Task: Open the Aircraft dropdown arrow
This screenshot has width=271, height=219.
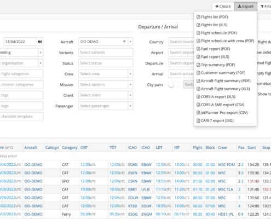Action: (x=130, y=42)
